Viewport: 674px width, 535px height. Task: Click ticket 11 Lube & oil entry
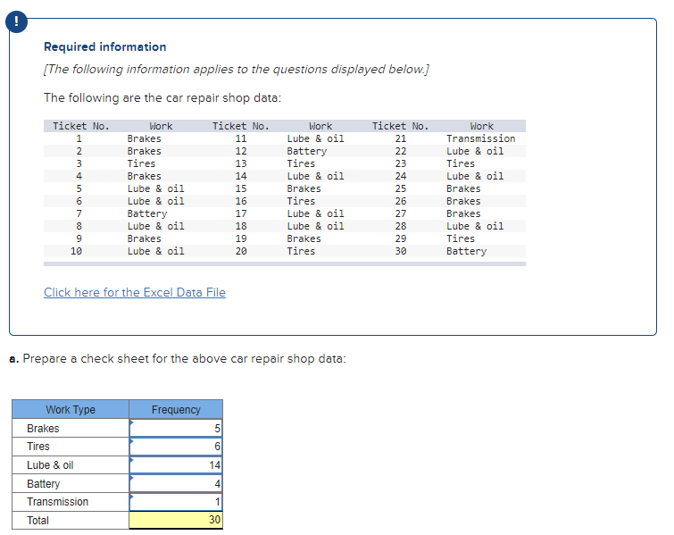click(315, 138)
